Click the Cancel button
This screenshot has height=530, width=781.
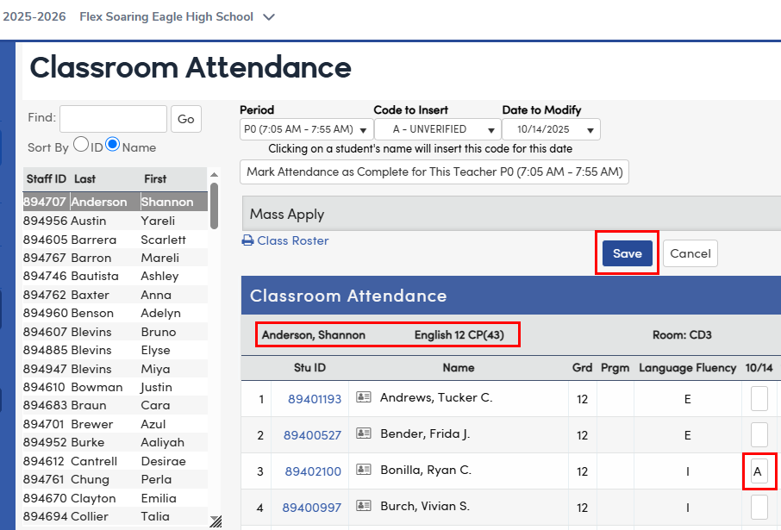pos(690,253)
